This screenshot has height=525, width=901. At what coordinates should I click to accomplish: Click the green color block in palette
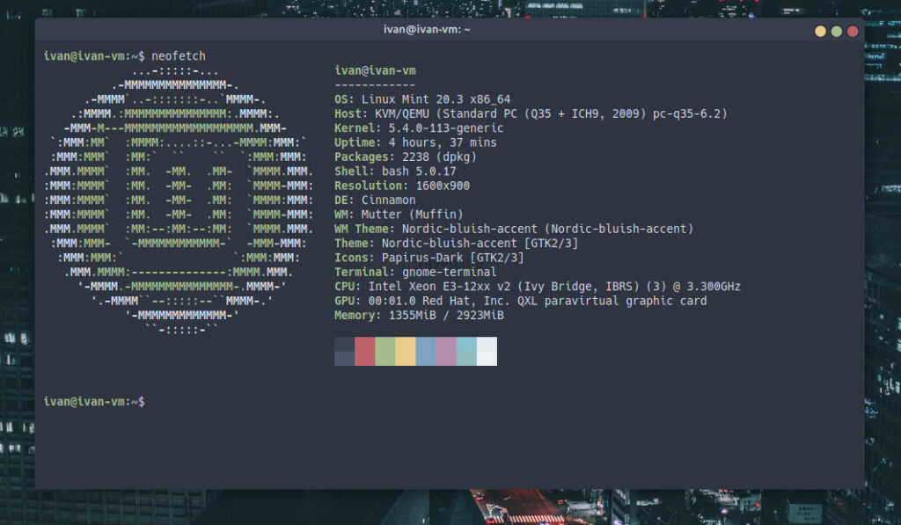385,351
